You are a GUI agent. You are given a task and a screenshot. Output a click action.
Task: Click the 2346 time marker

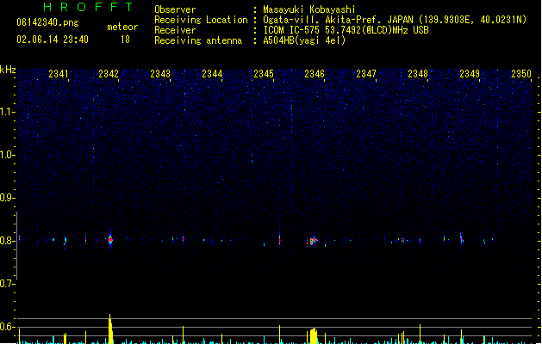315,74
